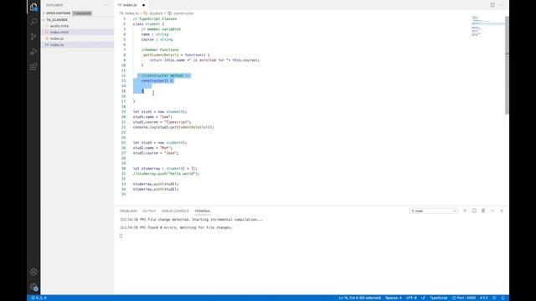Click the student class breadcrumb

(156, 13)
